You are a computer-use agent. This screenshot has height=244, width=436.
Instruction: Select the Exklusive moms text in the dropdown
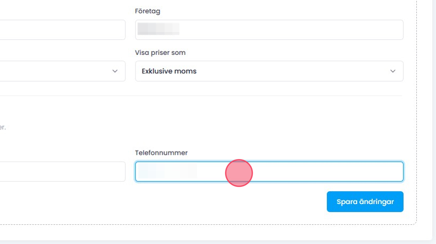(x=169, y=71)
